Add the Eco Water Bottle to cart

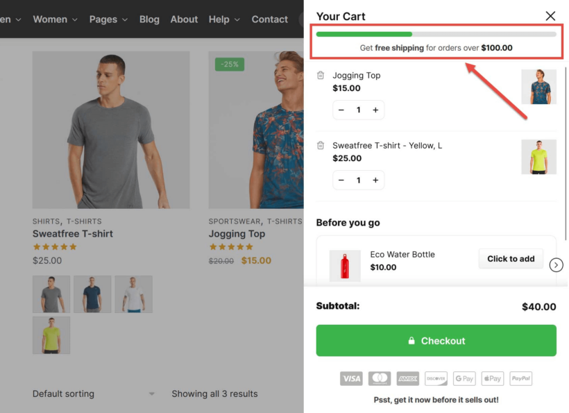(511, 258)
